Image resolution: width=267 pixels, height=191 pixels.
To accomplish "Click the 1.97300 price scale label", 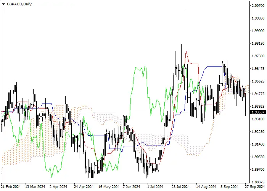I will coord(258,56).
